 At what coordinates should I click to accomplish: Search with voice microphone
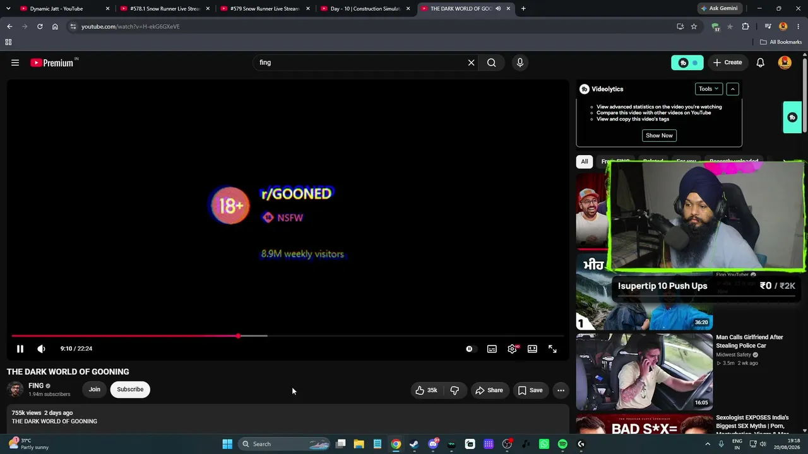coord(520,62)
